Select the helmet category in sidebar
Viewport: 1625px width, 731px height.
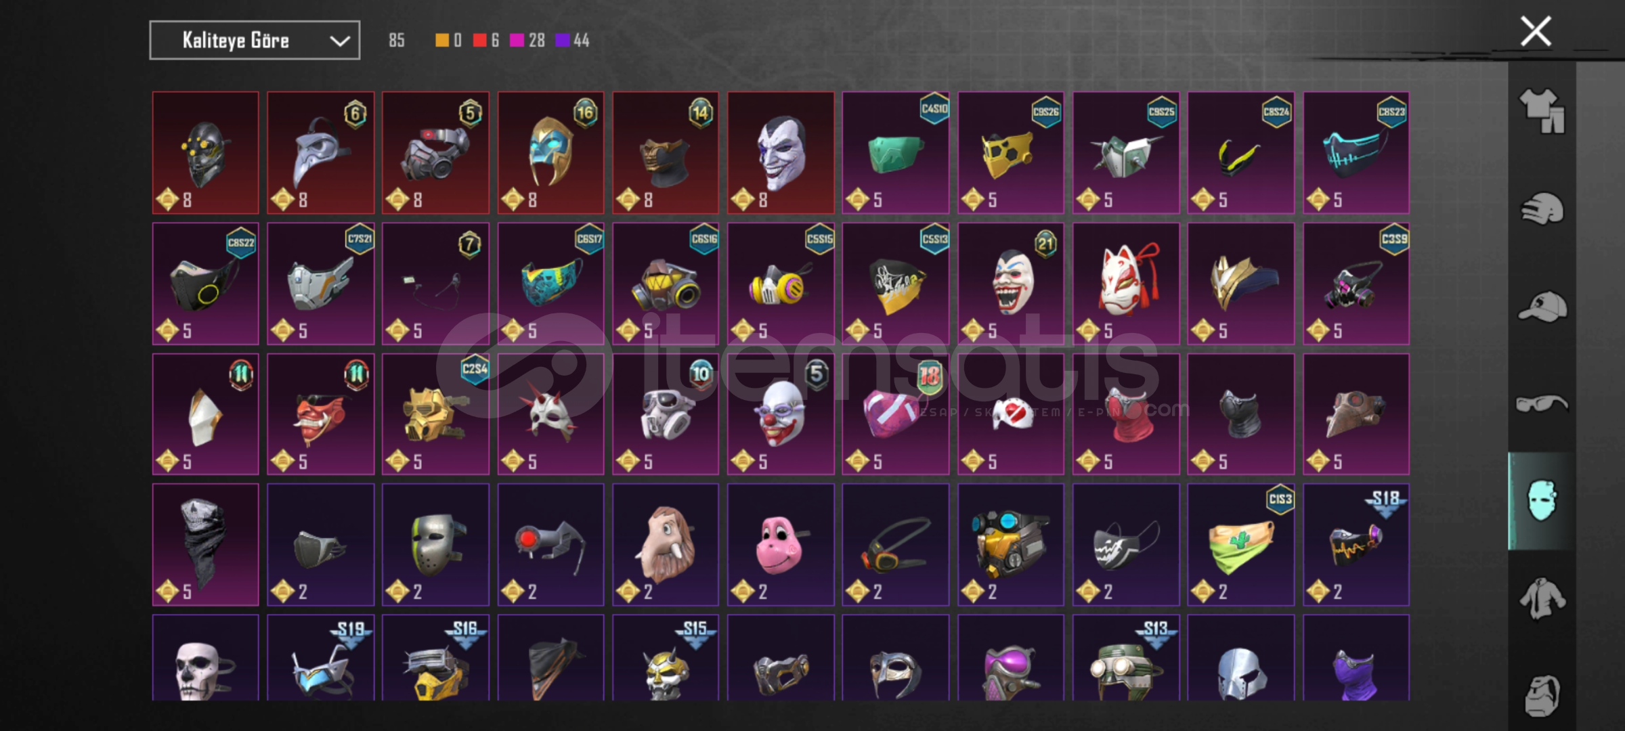pyautogui.click(x=1542, y=208)
